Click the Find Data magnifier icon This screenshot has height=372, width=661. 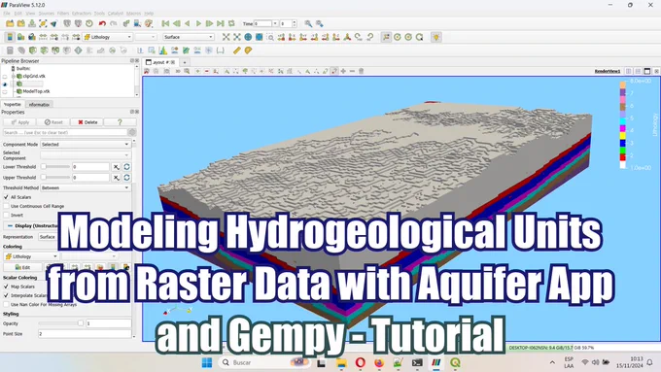308,23
